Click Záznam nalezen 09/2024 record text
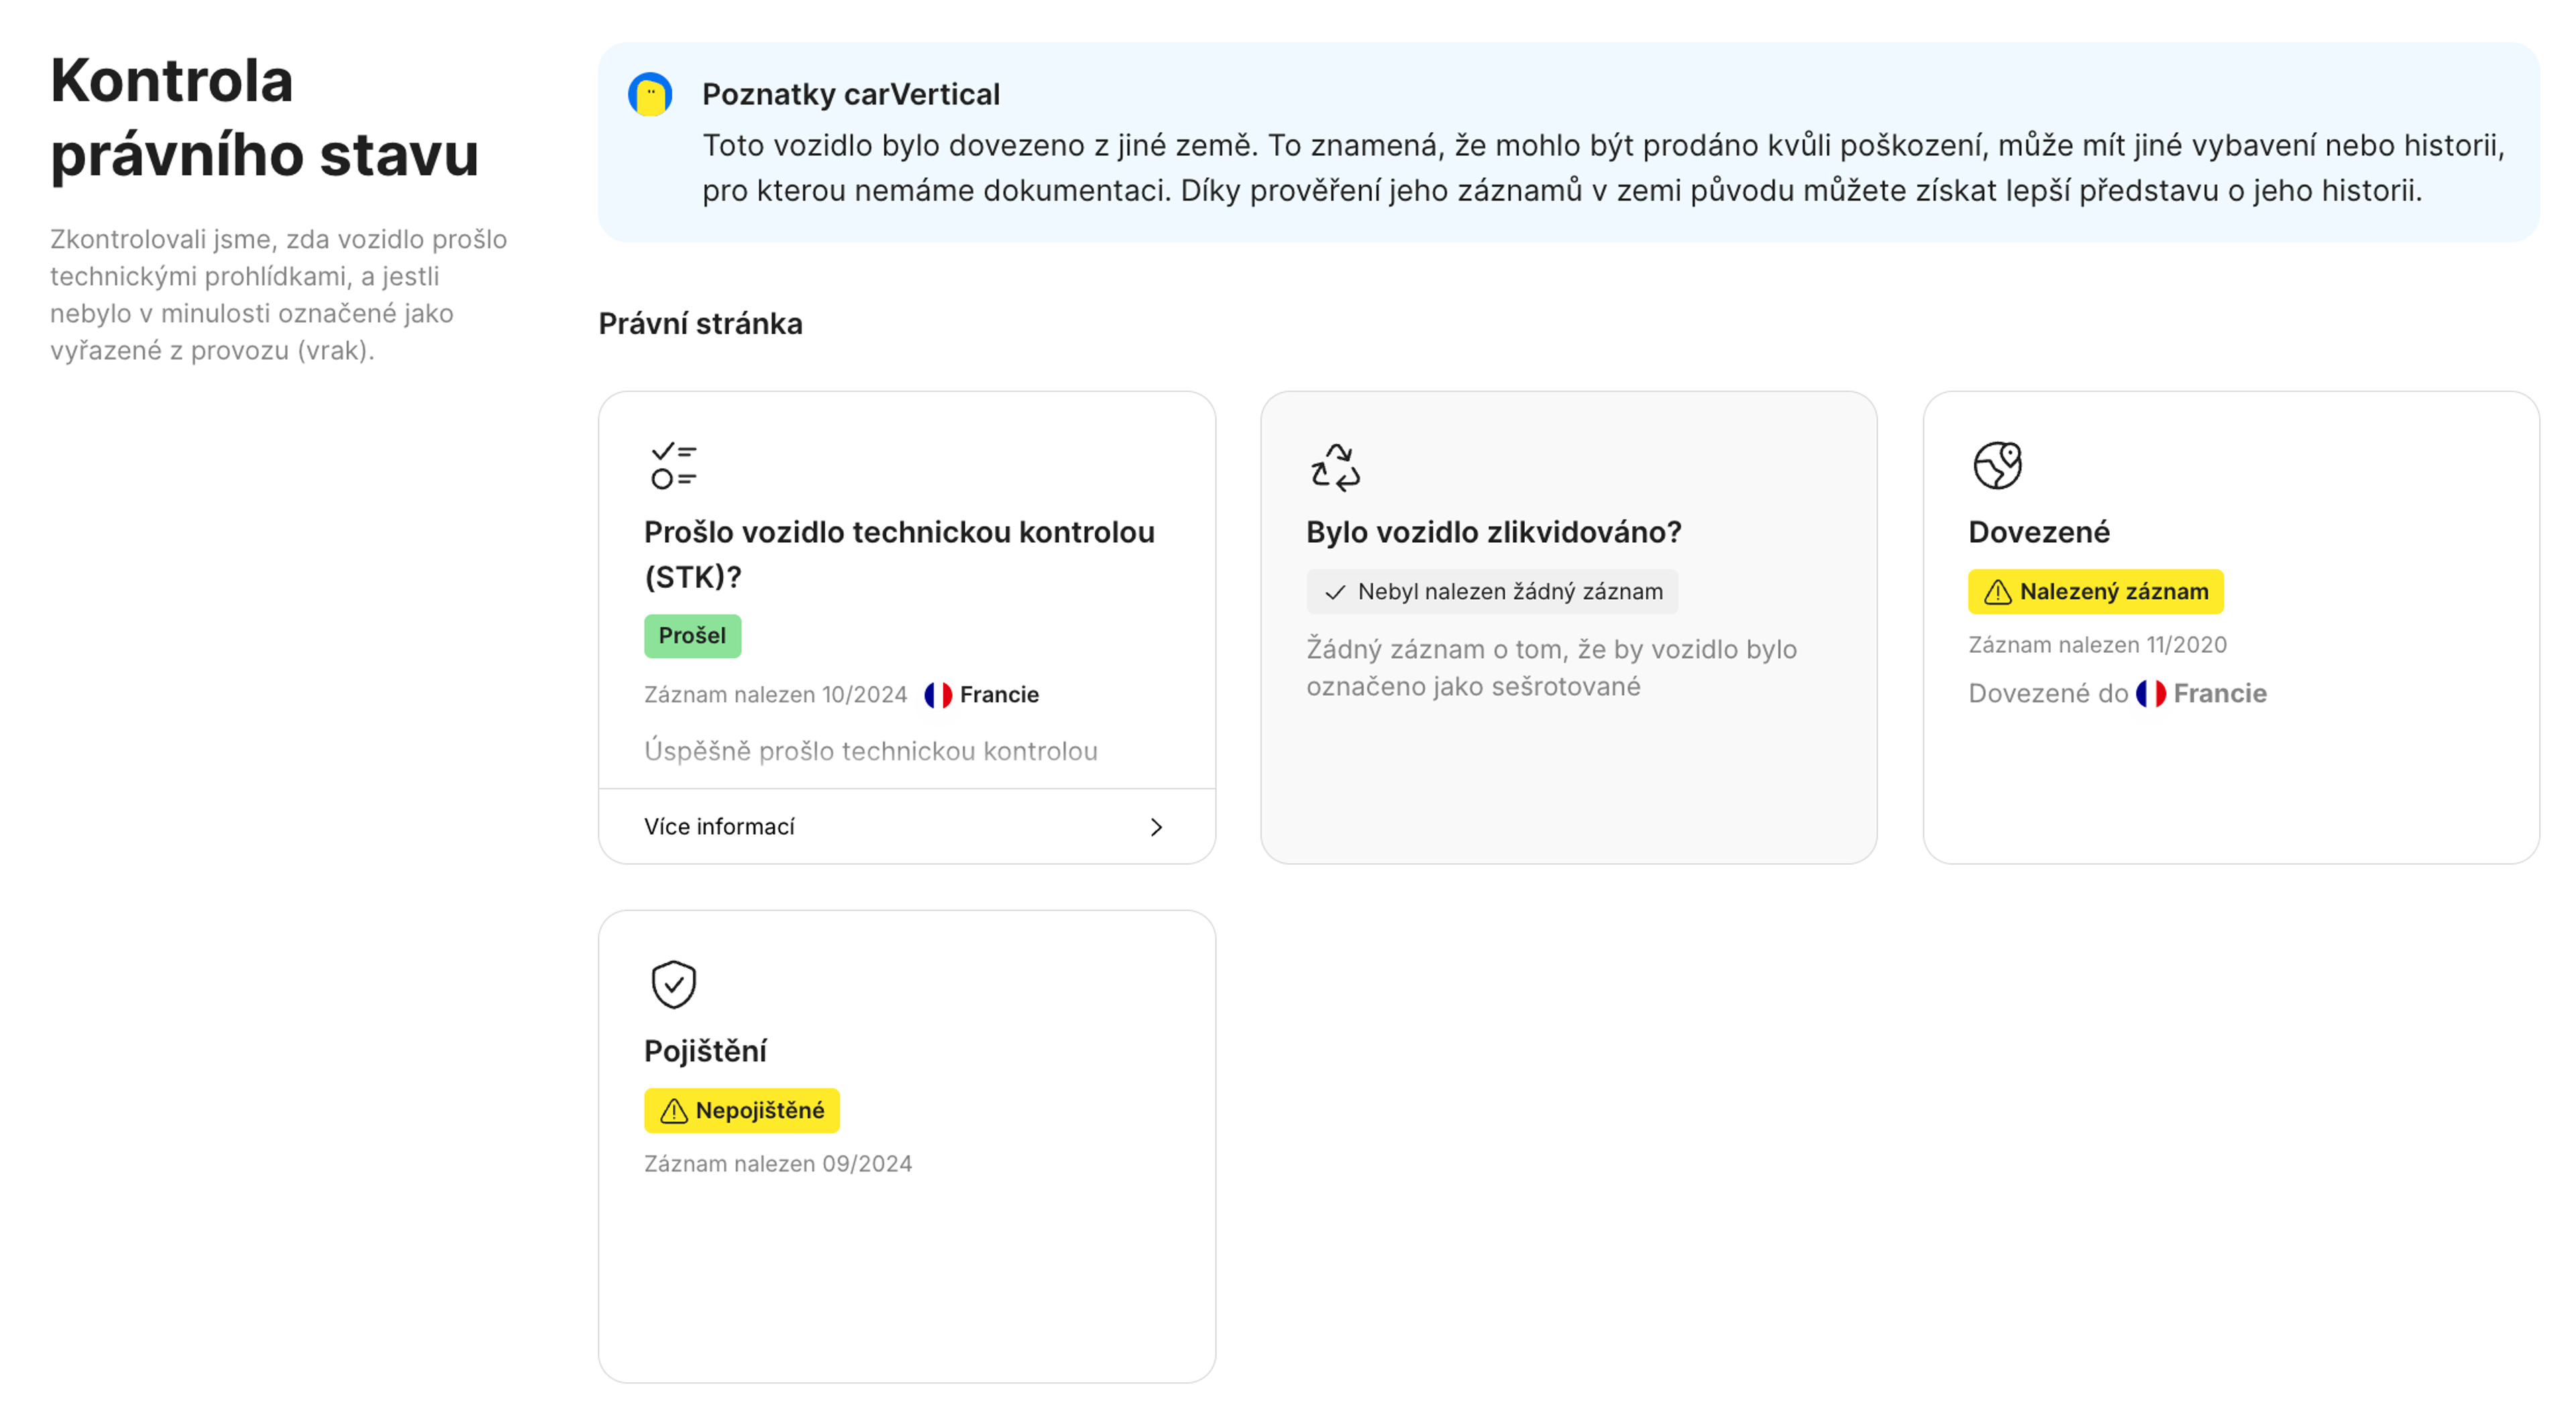The width and height of the screenshot is (2576, 1411). coord(779,1163)
